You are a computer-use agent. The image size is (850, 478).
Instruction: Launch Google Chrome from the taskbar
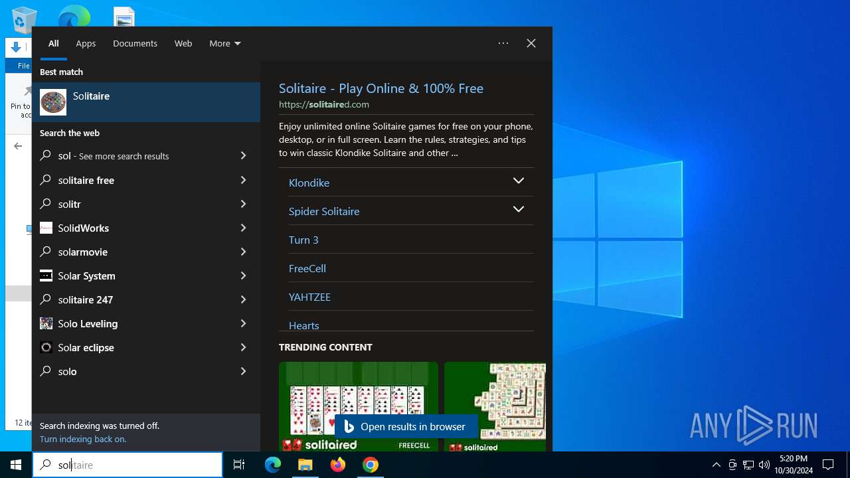click(x=371, y=465)
